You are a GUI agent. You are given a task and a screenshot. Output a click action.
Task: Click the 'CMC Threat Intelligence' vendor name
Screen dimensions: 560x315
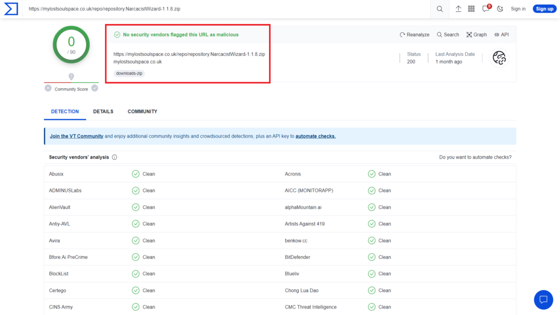coord(311,307)
